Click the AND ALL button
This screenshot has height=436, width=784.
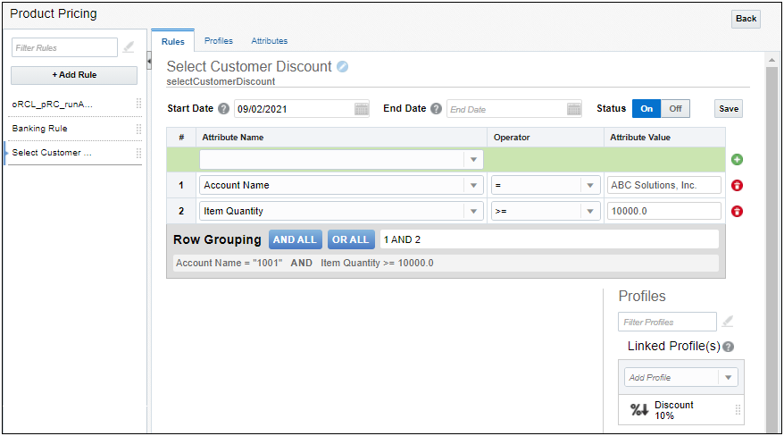point(295,239)
